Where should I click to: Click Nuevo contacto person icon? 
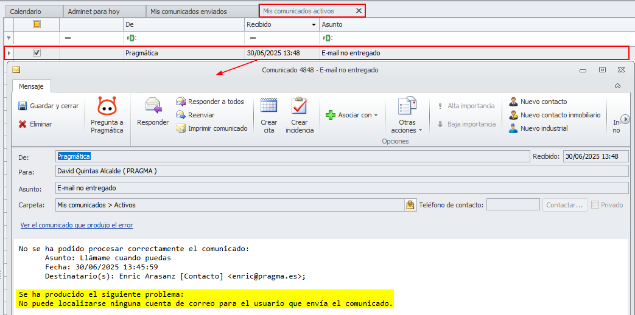tap(513, 102)
